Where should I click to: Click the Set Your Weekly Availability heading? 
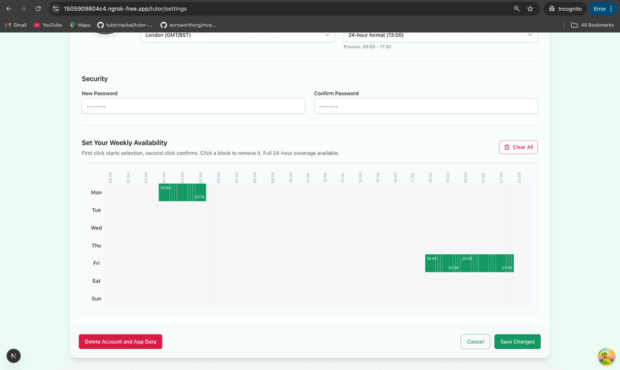pyautogui.click(x=125, y=143)
